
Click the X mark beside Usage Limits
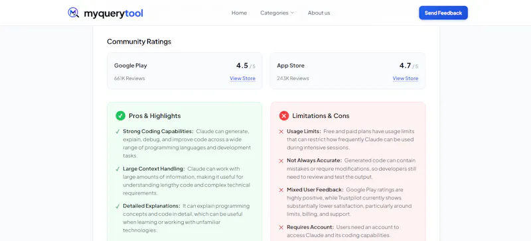pyautogui.click(x=281, y=132)
